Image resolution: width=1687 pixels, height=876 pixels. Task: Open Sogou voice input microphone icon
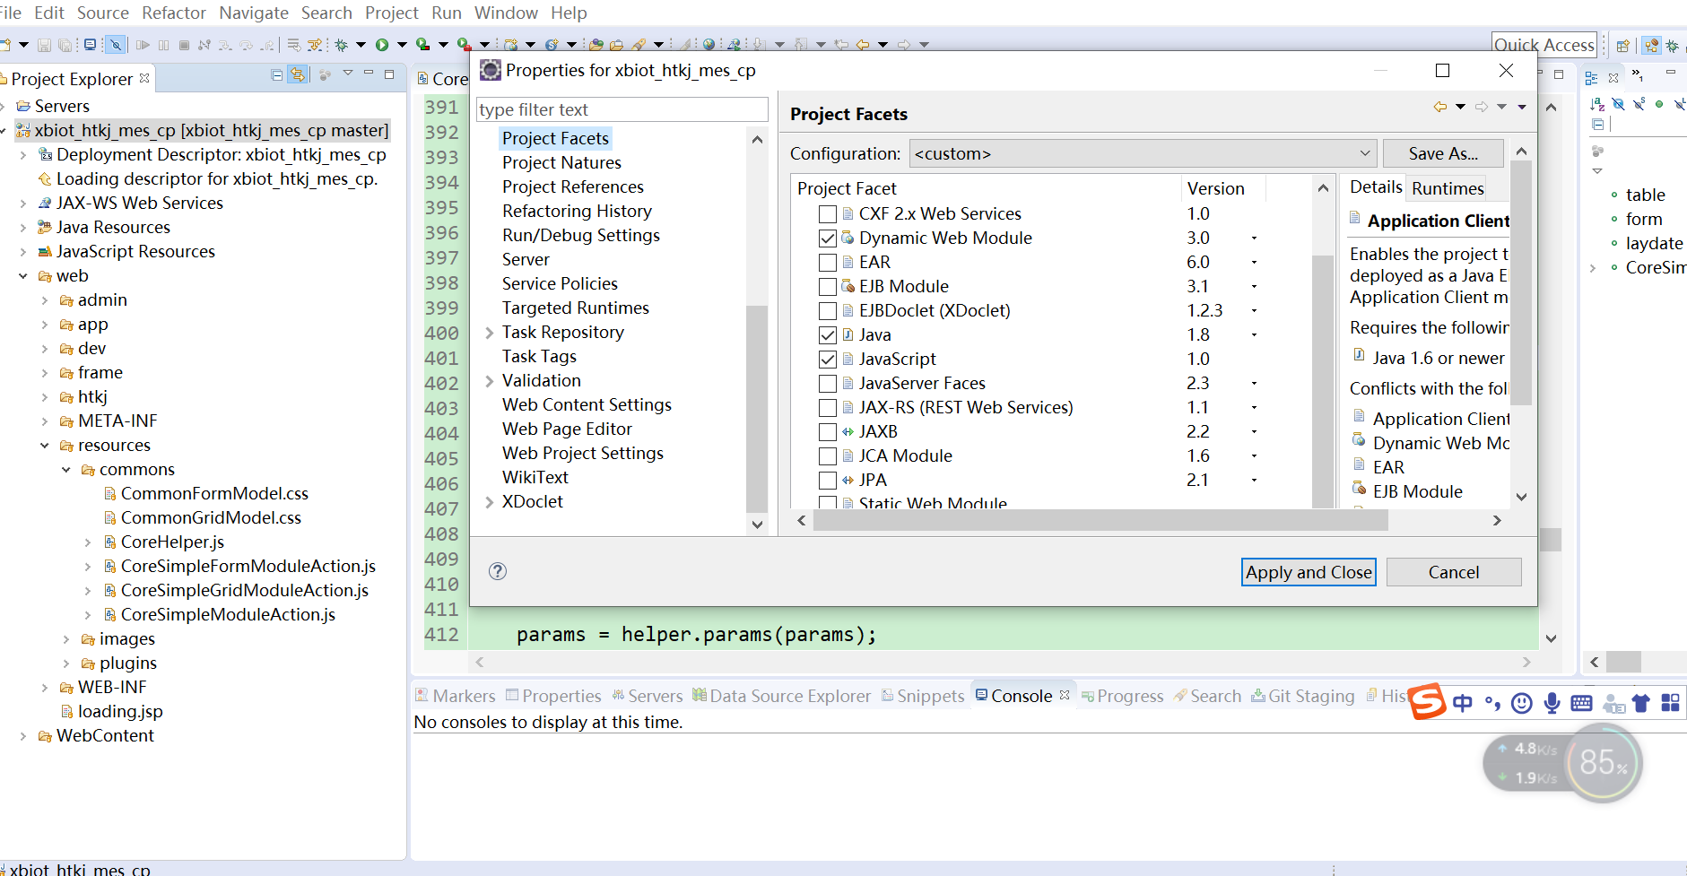(x=1551, y=704)
